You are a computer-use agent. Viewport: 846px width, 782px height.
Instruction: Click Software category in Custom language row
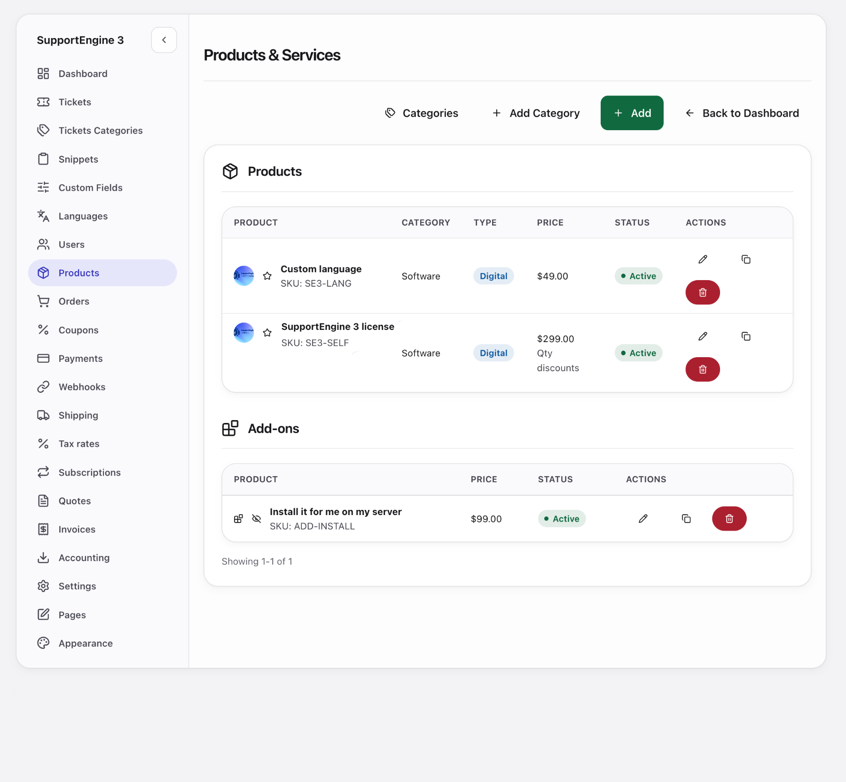tap(421, 276)
